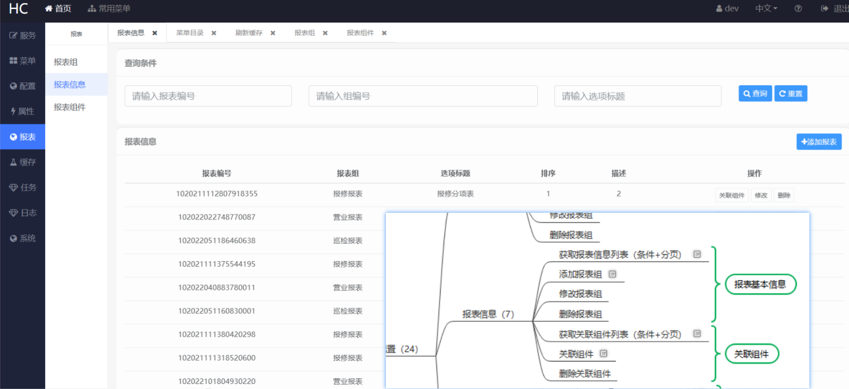This screenshot has width=849, height=389.
Task: Open 菜单 in the sidebar
Action: (23, 61)
